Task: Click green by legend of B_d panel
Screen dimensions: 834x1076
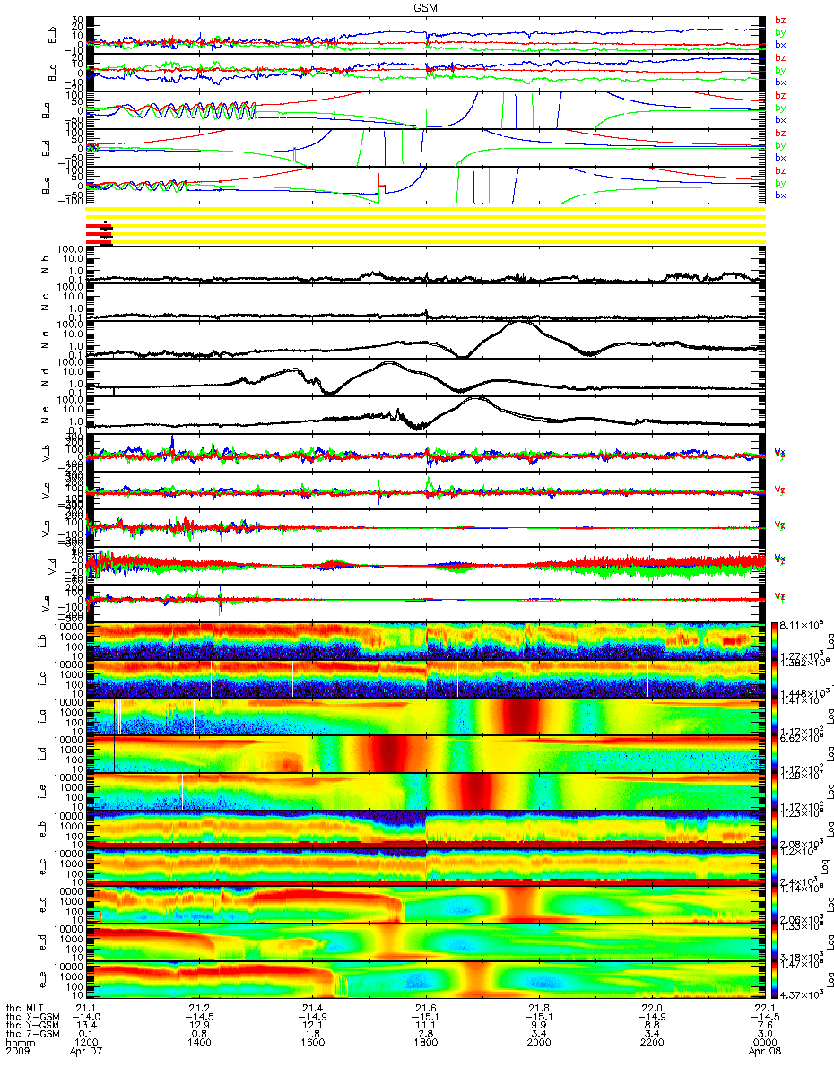Action: point(780,144)
